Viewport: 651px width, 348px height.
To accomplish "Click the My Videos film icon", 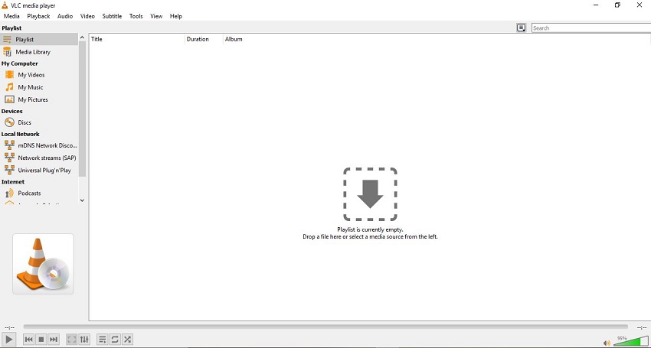I will coord(9,75).
